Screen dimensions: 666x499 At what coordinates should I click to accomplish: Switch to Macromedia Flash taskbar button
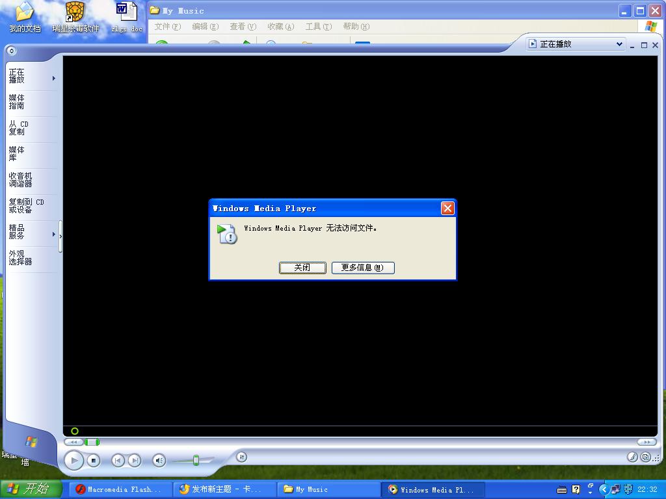pos(120,490)
